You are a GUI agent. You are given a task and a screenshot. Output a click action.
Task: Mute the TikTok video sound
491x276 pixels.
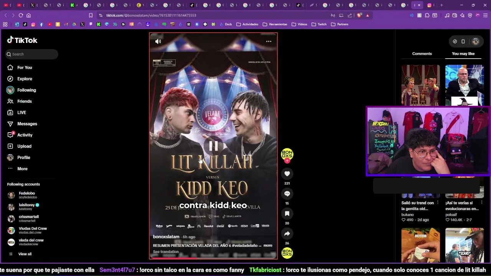point(158,41)
